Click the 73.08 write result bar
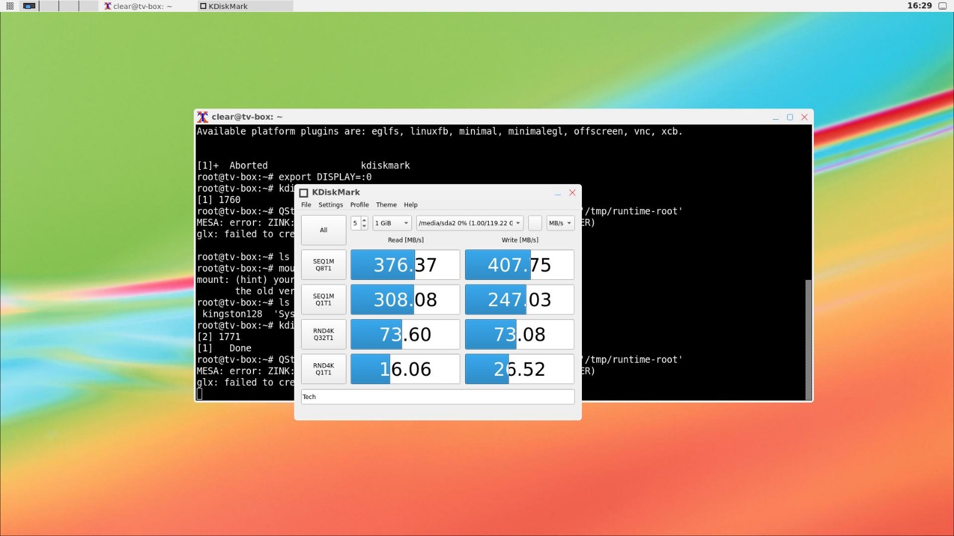Viewport: 954px width, 536px height. (520, 334)
